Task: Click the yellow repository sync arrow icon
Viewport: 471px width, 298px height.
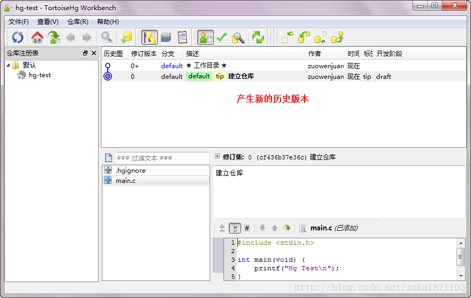Action: [126, 37]
